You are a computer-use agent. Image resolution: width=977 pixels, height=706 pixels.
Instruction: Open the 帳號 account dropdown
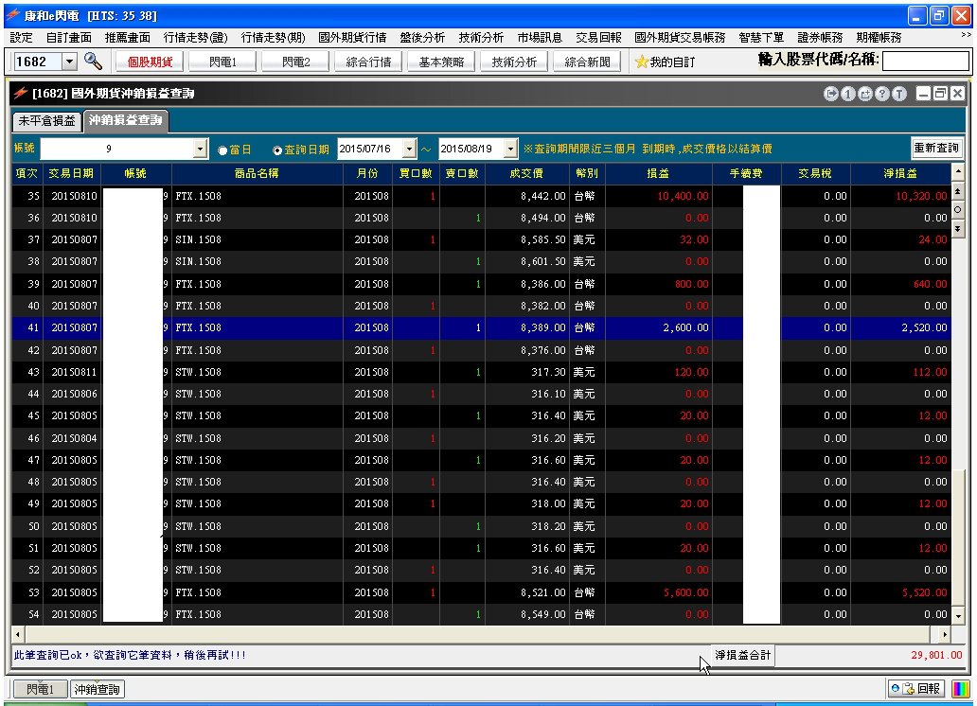coord(200,149)
